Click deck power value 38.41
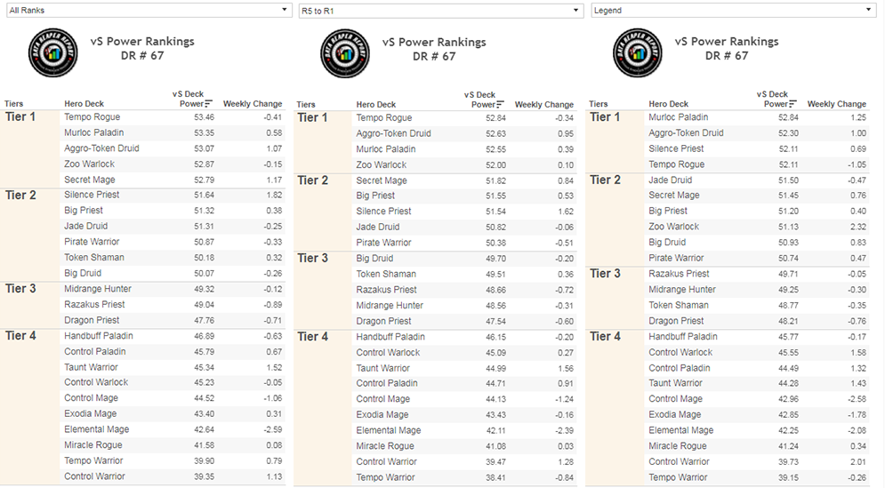Viewport: 885px width, 488px height. (495, 477)
